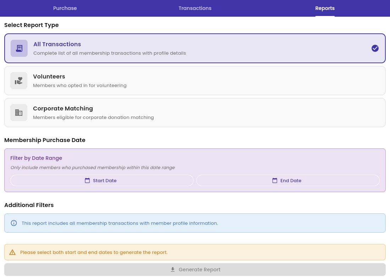Select the Volunteers report type
This screenshot has width=390, height=277.
(x=195, y=81)
